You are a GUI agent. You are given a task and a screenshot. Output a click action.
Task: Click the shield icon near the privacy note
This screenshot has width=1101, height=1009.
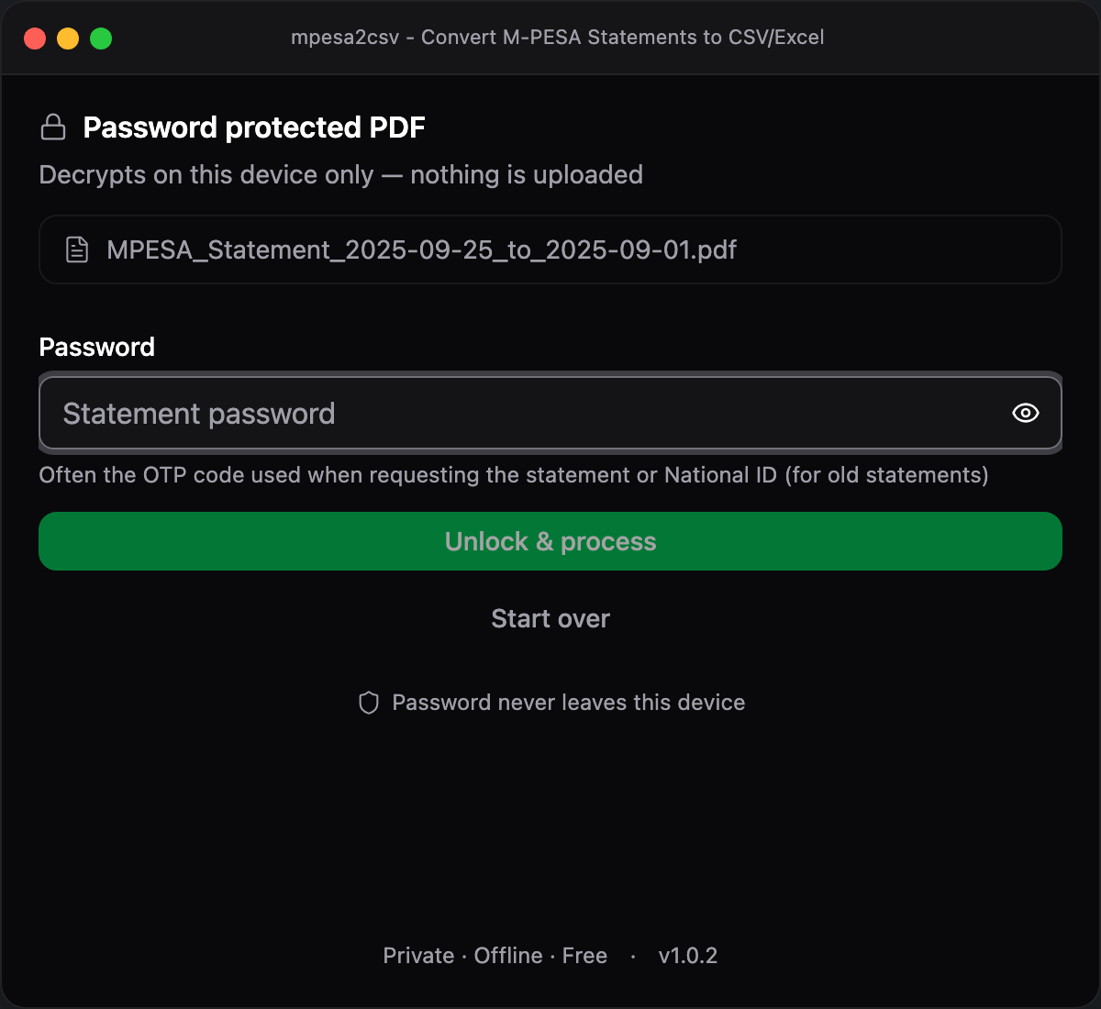[369, 703]
